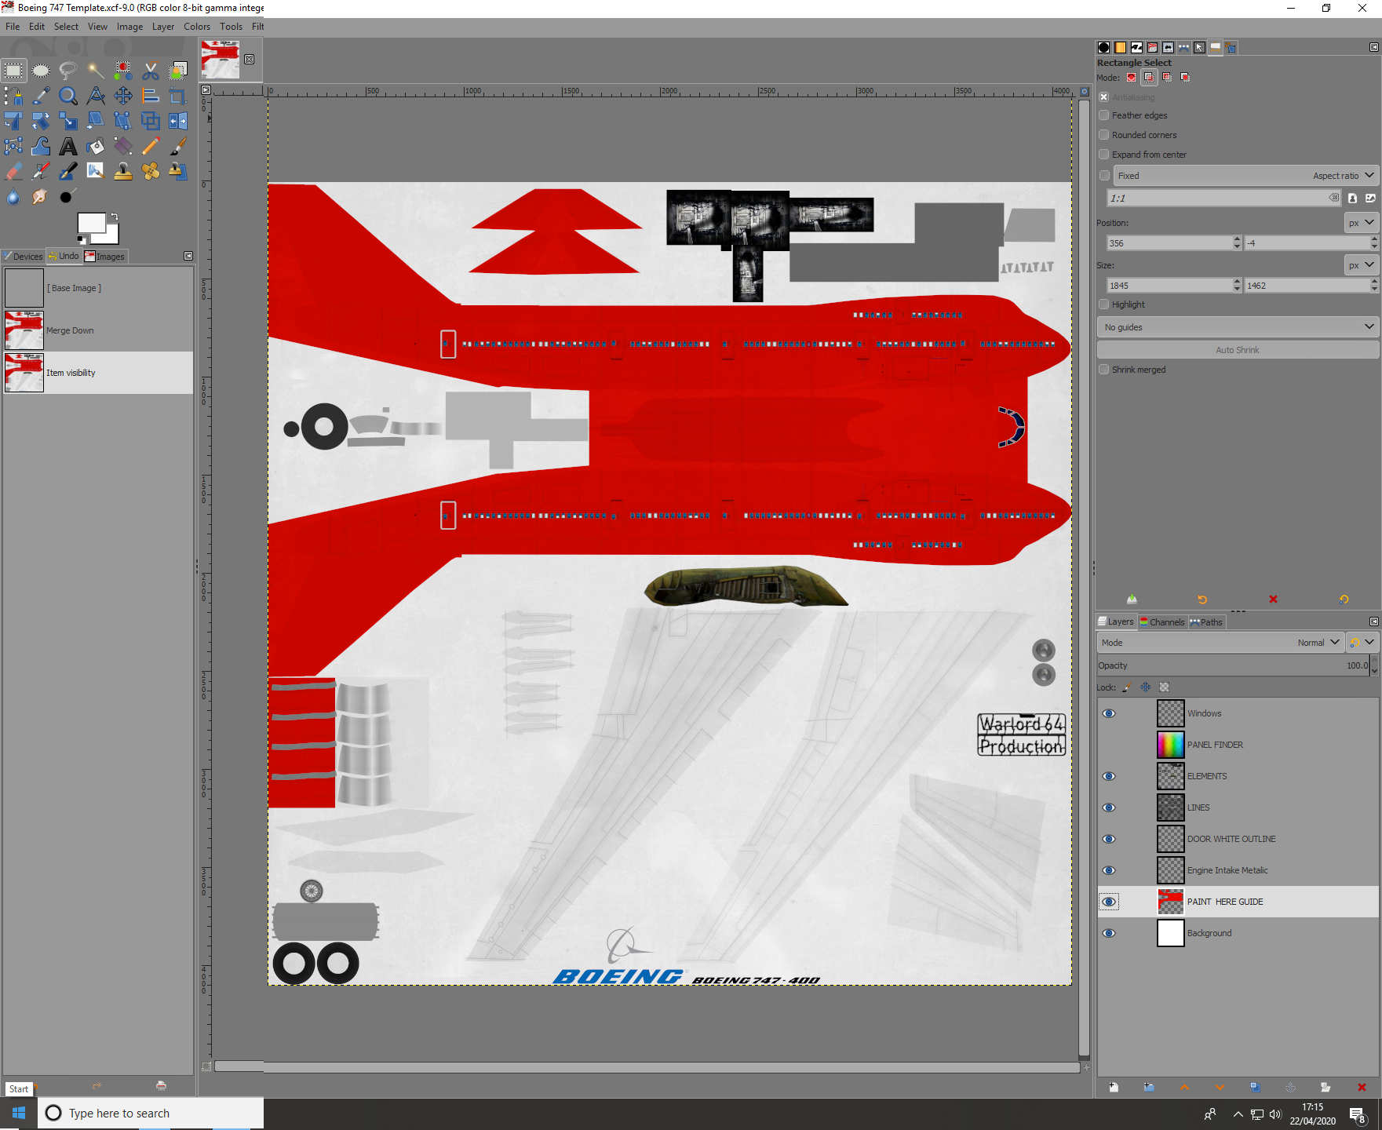
Task: Check the Expand from center option
Action: coord(1104,155)
